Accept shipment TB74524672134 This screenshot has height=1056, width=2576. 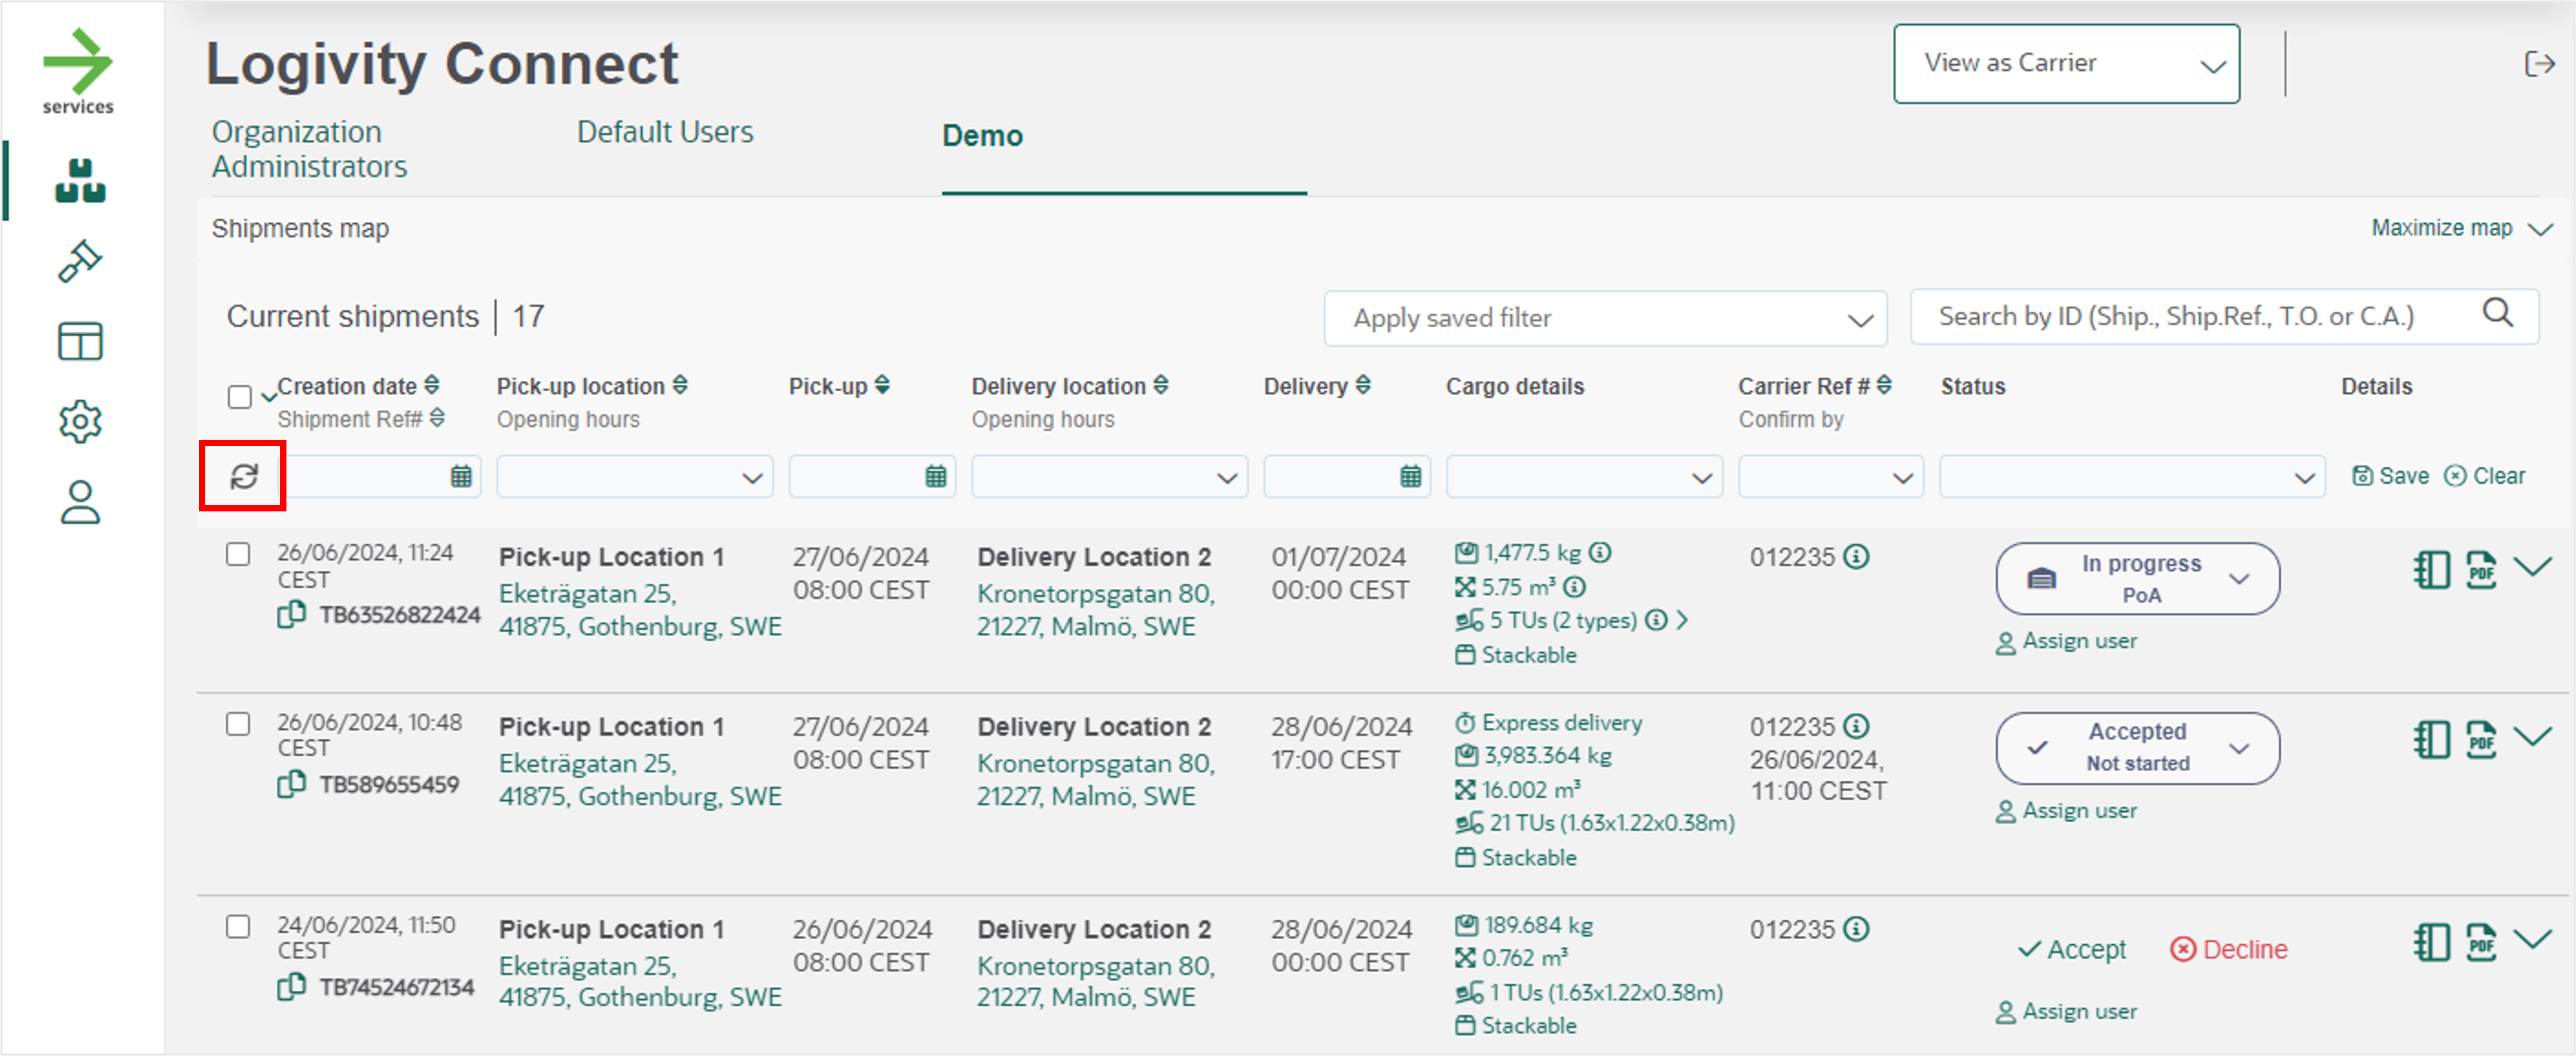click(x=2071, y=949)
